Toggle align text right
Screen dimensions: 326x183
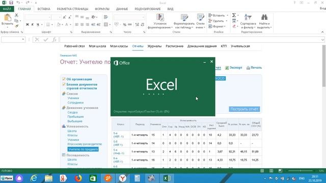87,24
